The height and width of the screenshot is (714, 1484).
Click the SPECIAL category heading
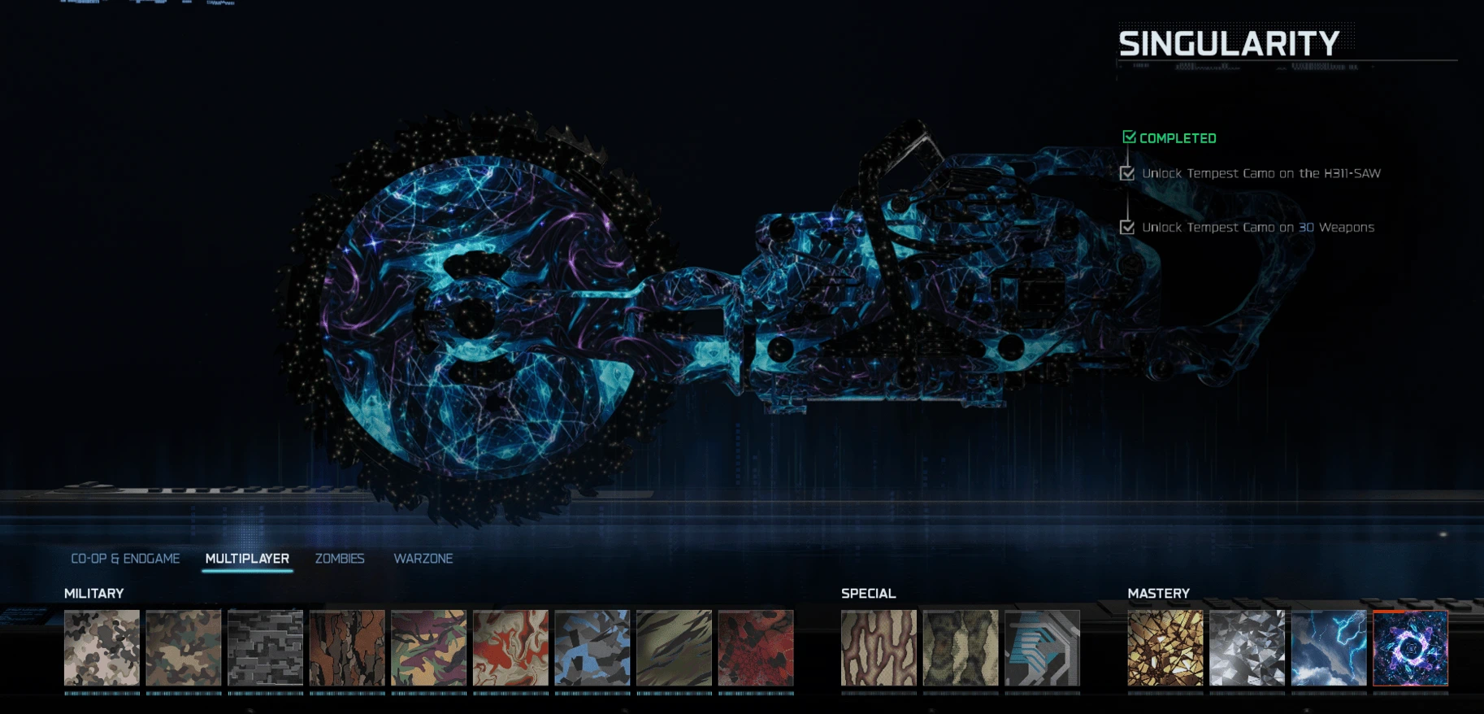[868, 594]
